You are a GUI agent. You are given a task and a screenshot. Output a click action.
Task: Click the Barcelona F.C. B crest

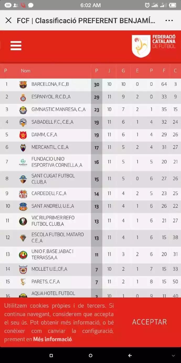[23, 84]
